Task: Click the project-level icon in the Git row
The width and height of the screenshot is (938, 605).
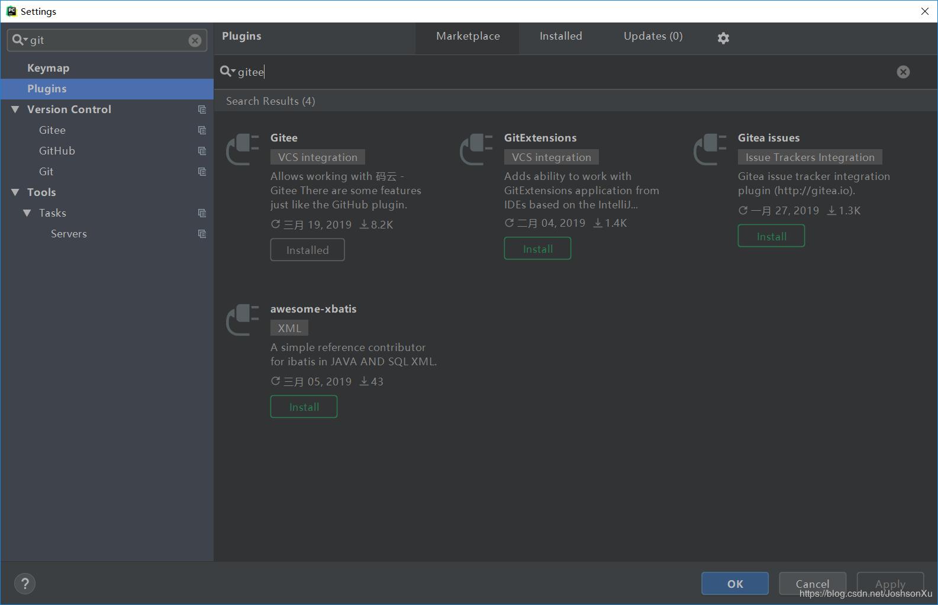Action: pos(202,172)
